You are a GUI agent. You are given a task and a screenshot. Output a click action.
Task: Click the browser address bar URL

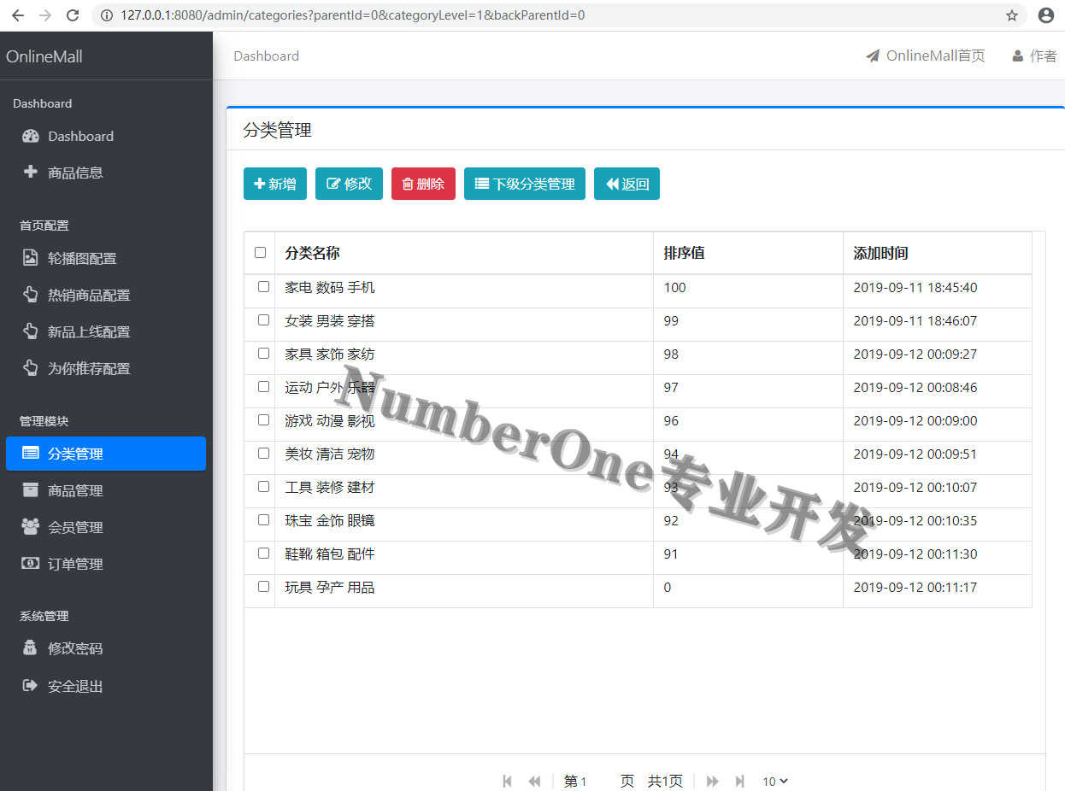353,15
